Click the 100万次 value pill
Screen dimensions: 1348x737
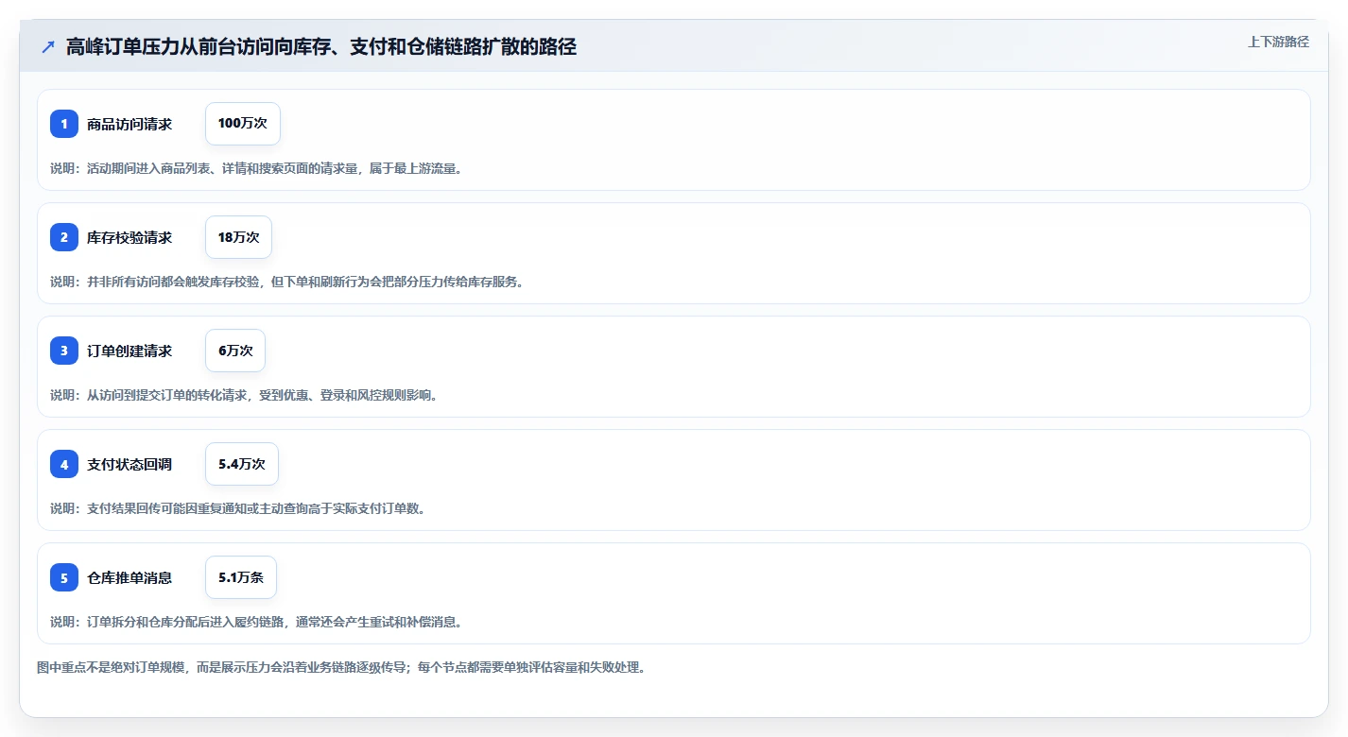(x=243, y=124)
